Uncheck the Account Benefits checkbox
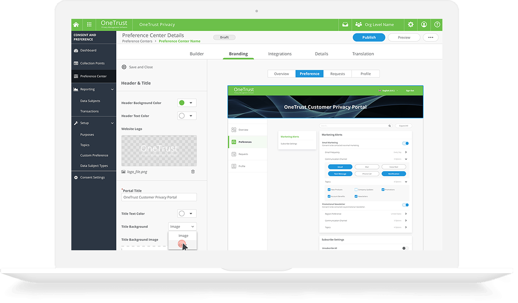 click(x=329, y=196)
